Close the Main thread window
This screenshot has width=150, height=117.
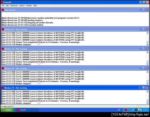[147, 10]
